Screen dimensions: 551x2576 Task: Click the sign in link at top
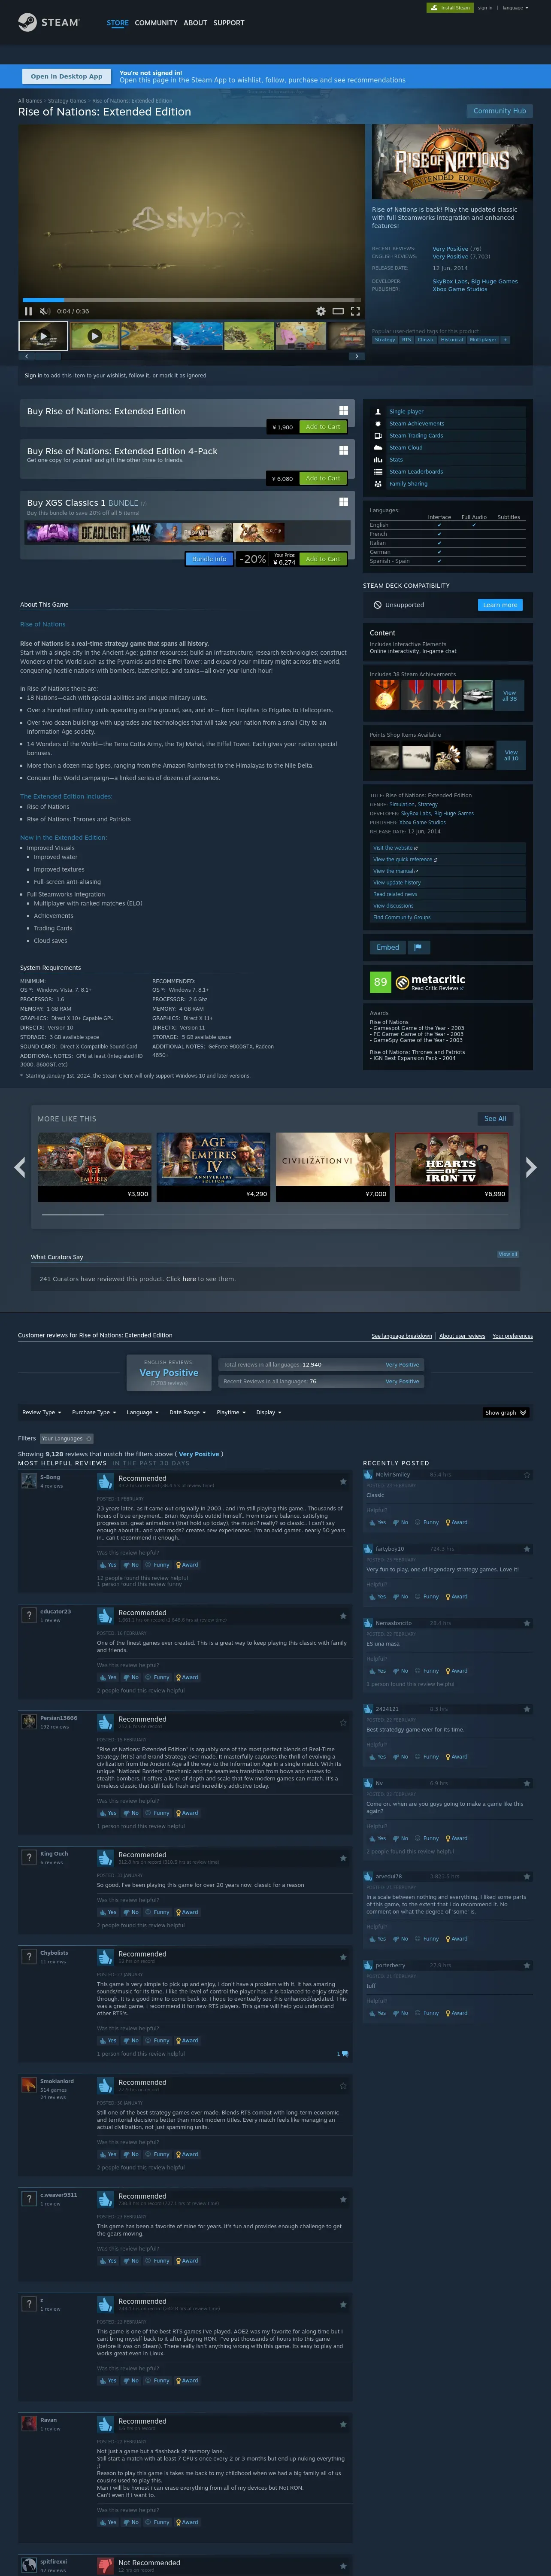pyautogui.click(x=485, y=8)
